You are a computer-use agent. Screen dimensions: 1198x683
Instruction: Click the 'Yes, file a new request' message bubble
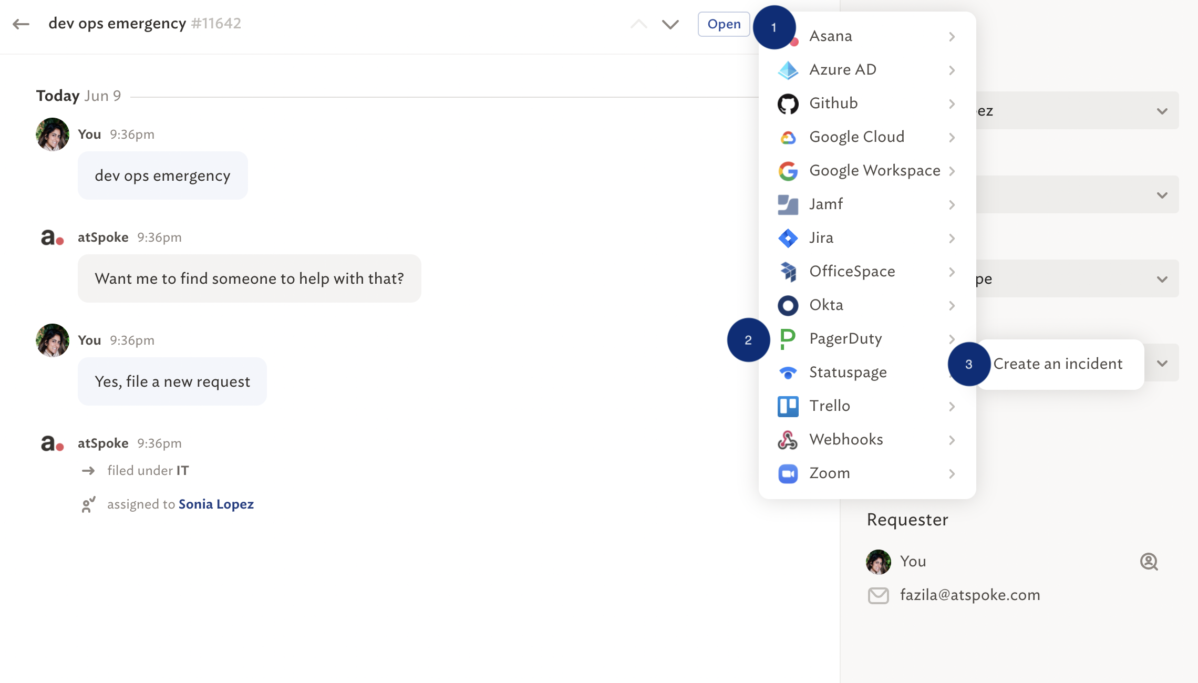pos(172,381)
